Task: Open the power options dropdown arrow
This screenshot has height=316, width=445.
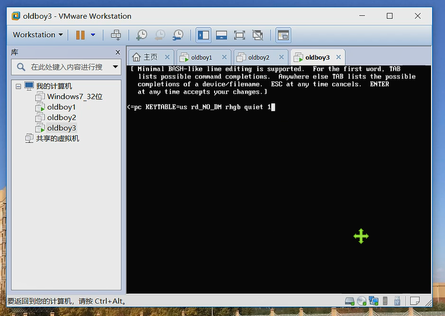Action: click(x=93, y=35)
